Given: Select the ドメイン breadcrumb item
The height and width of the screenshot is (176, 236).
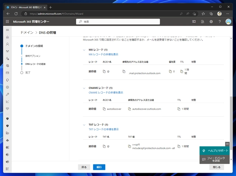Looking at the screenshot, I should click(x=26, y=33).
